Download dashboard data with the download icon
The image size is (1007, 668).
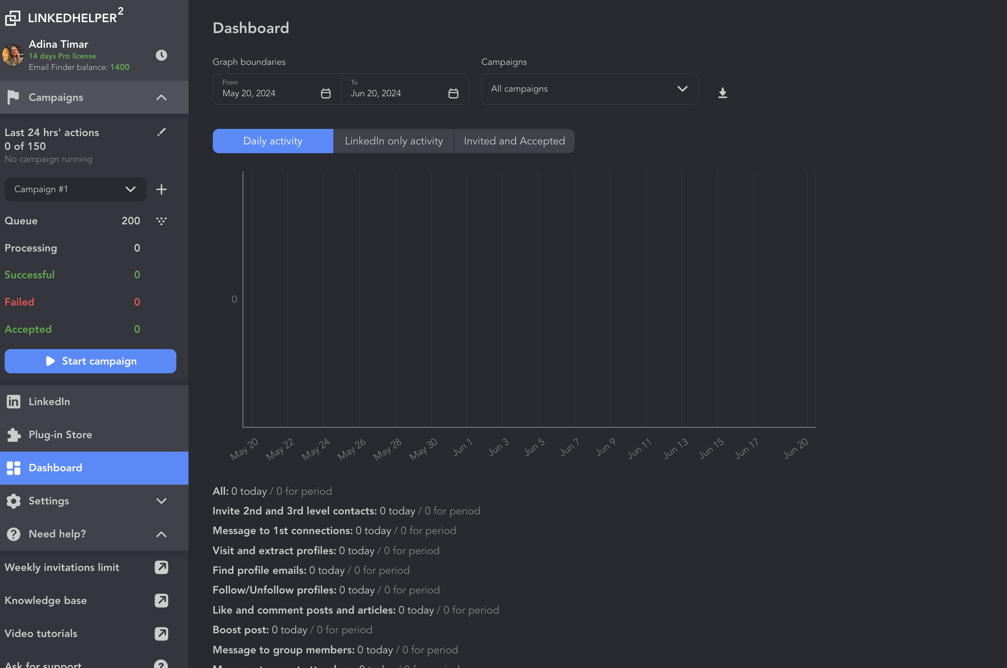tap(723, 93)
